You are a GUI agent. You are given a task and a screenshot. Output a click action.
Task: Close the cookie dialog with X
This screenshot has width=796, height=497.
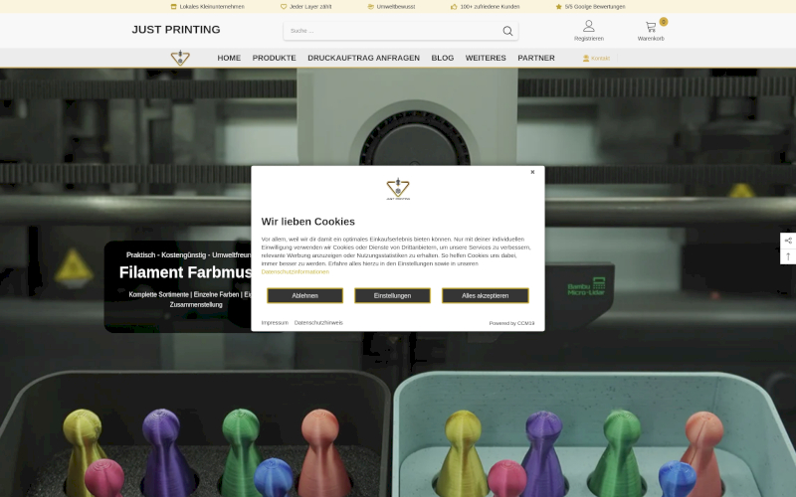pos(532,172)
